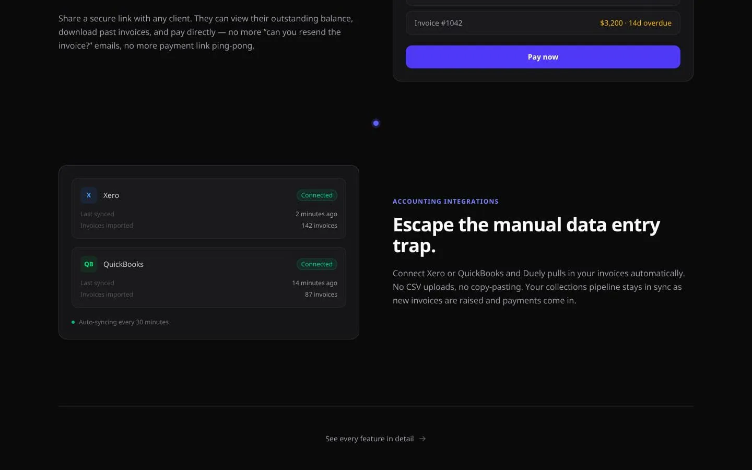Click the 2 minutes ago sync time
The width and height of the screenshot is (752, 470).
316,214
